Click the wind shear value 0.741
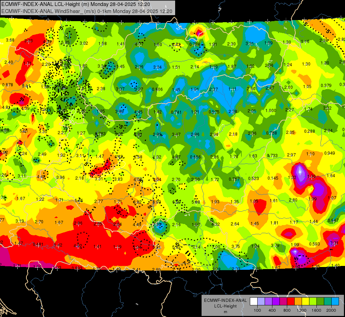Viewport: 345px width, 317px height. click(x=176, y=112)
